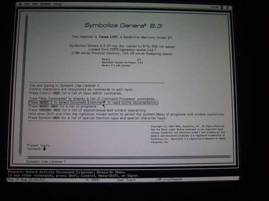Click 'CL USER:' package indicator in status line

(x=93, y=180)
